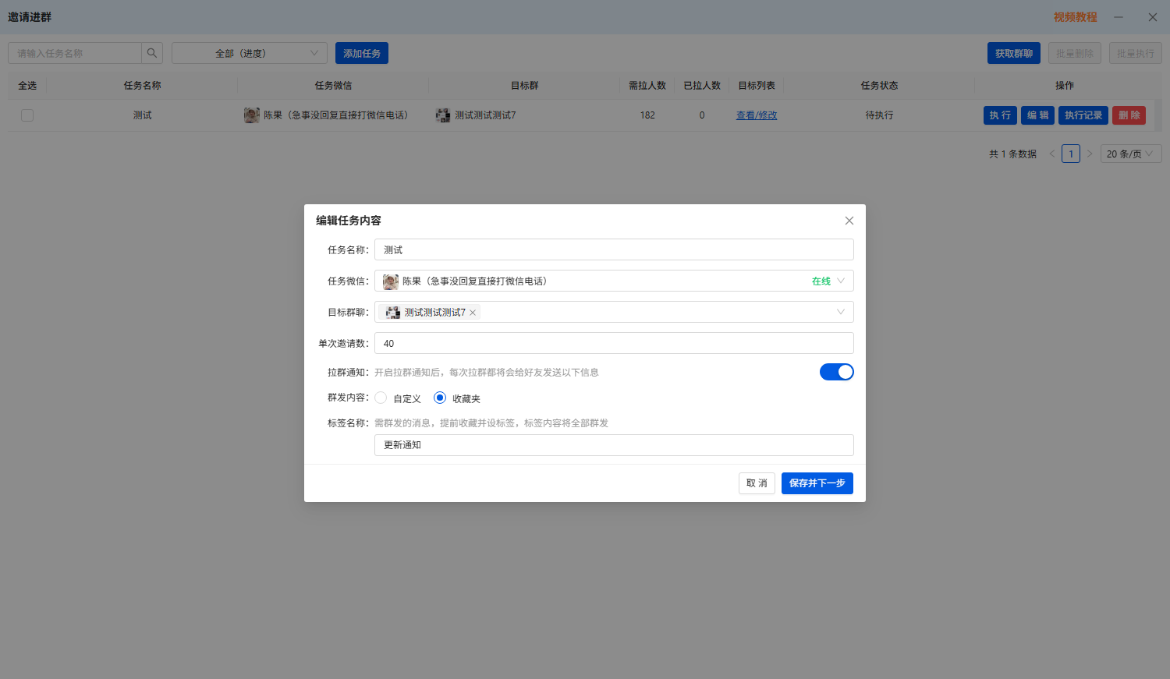Click the 获取群聊 button
Image resolution: width=1170 pixels, height=679 pixels.
(1014, 53)
